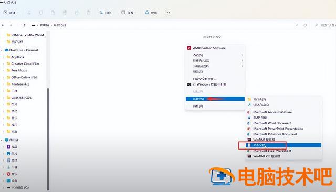Open the recent locations chevron

point(17,25)
